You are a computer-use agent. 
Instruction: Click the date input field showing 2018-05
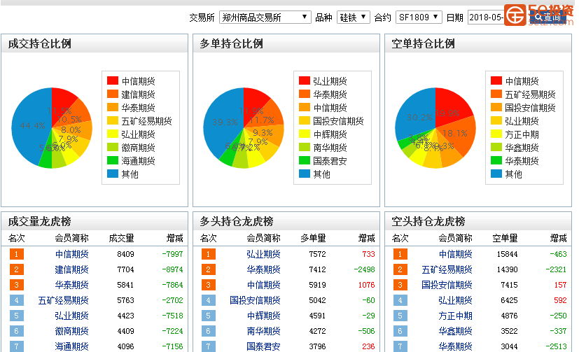(486, 17)
